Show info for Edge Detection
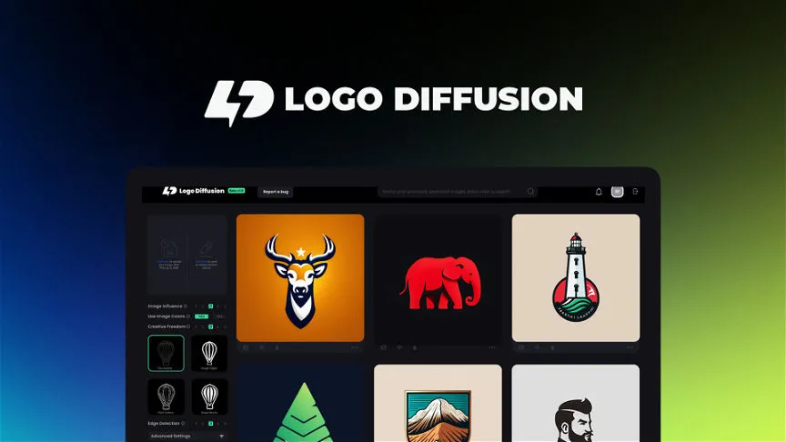 [183, 424]
